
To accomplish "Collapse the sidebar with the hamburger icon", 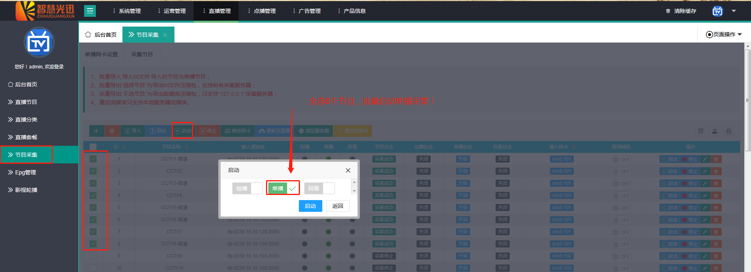I will [90, 11].
